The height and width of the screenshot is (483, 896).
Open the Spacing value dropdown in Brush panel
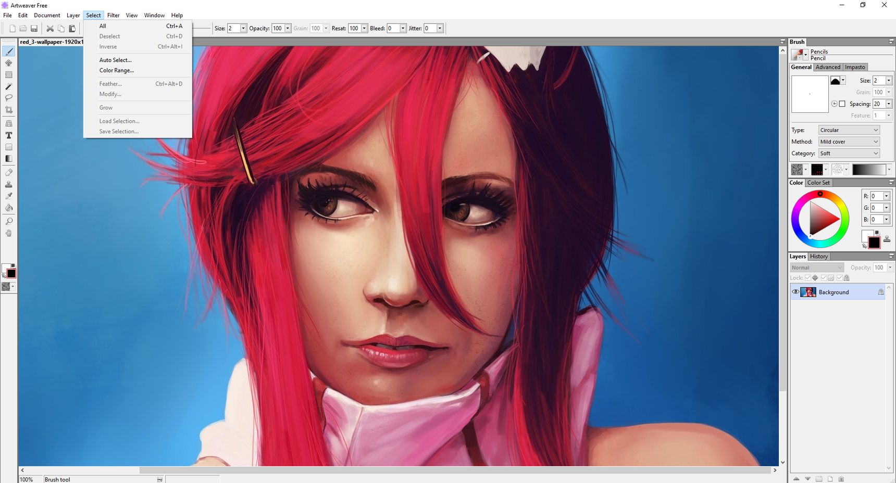889,104
